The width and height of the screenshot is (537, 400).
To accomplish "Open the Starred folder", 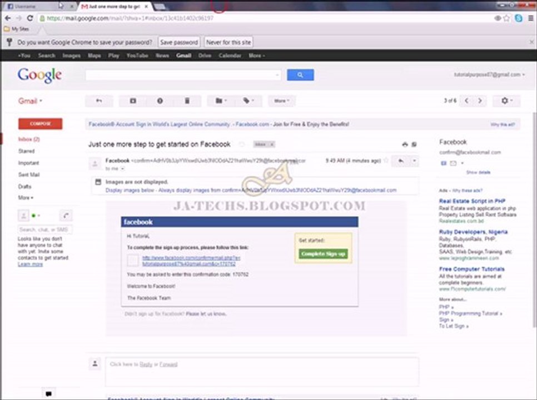I will pyautogui.click(x=26, y=151).
